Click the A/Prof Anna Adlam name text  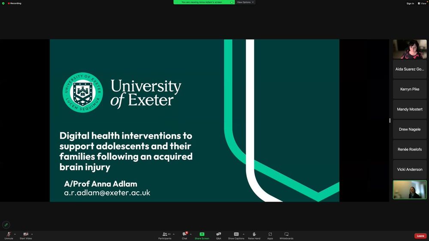pos(101,184)
